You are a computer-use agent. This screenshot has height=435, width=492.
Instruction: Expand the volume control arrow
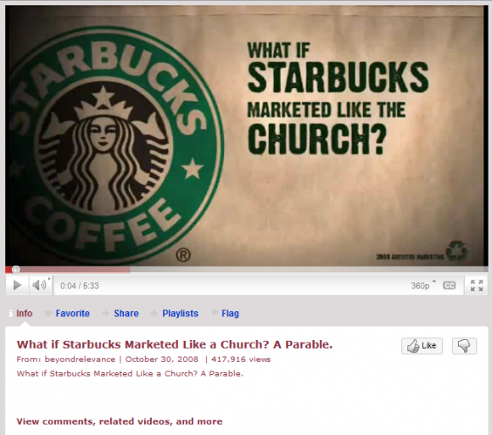click(x=49, y=278)
